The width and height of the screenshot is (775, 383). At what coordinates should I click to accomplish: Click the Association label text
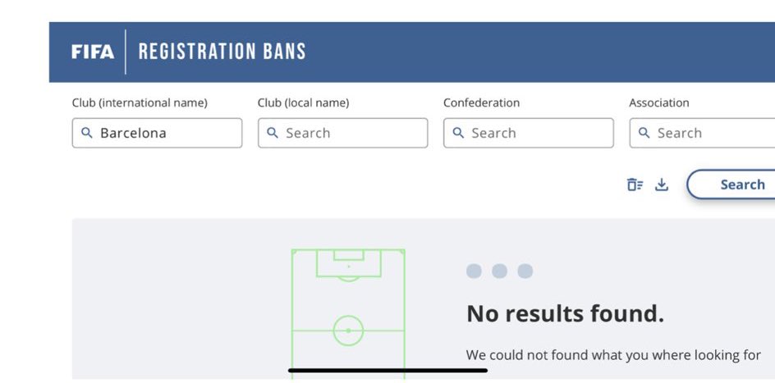[x=659, y=103]
